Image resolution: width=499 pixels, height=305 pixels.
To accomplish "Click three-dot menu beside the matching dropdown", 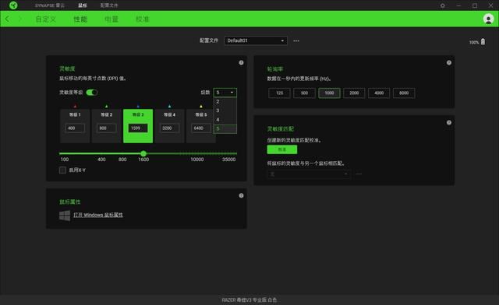I will [x=359, y=174].
